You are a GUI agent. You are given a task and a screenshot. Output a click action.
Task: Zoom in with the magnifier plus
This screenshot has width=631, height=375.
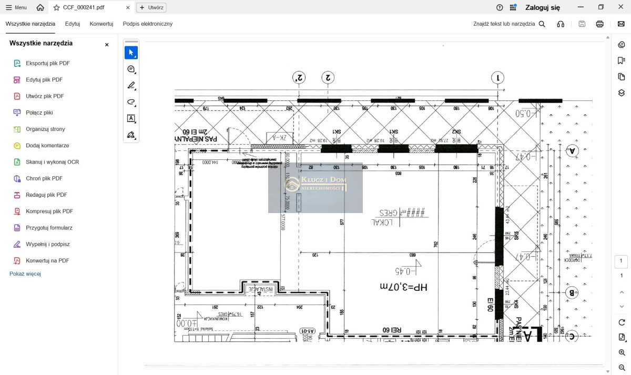click(622, 352)
